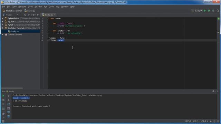221x124 pixels.
Task: Open the Edit menu
Action: point(9,7)
